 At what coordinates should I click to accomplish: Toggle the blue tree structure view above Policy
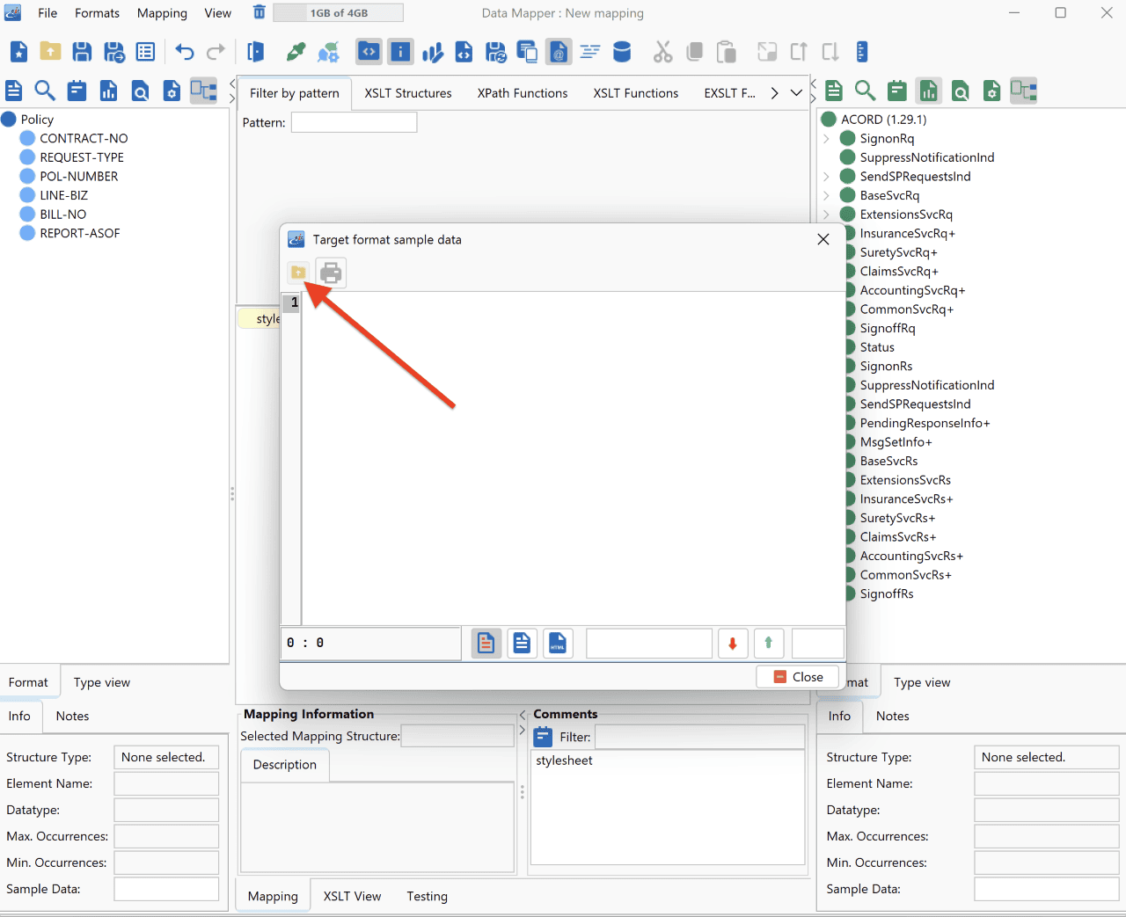[203, 91]
